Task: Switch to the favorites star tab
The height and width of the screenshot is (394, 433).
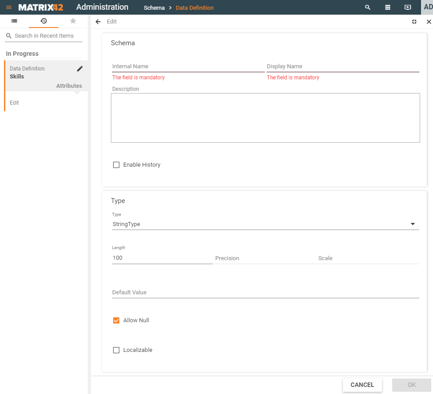Action: [73, 21]
